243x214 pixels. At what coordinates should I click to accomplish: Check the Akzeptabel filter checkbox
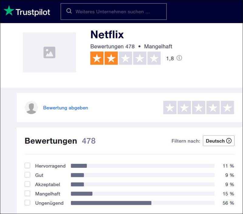27,184
